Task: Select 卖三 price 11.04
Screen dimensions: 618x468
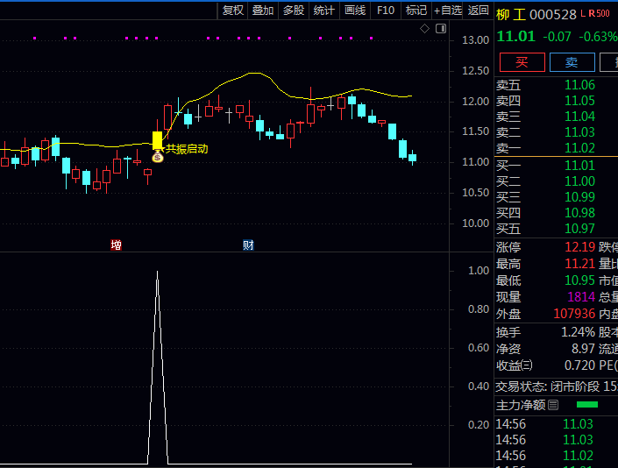Action: [x=579, y=117]
